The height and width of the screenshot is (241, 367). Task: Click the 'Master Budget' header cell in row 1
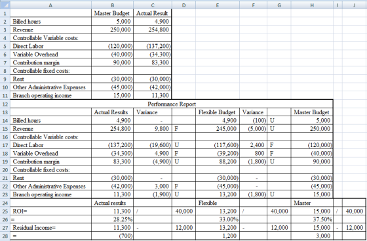click(112, 13)
